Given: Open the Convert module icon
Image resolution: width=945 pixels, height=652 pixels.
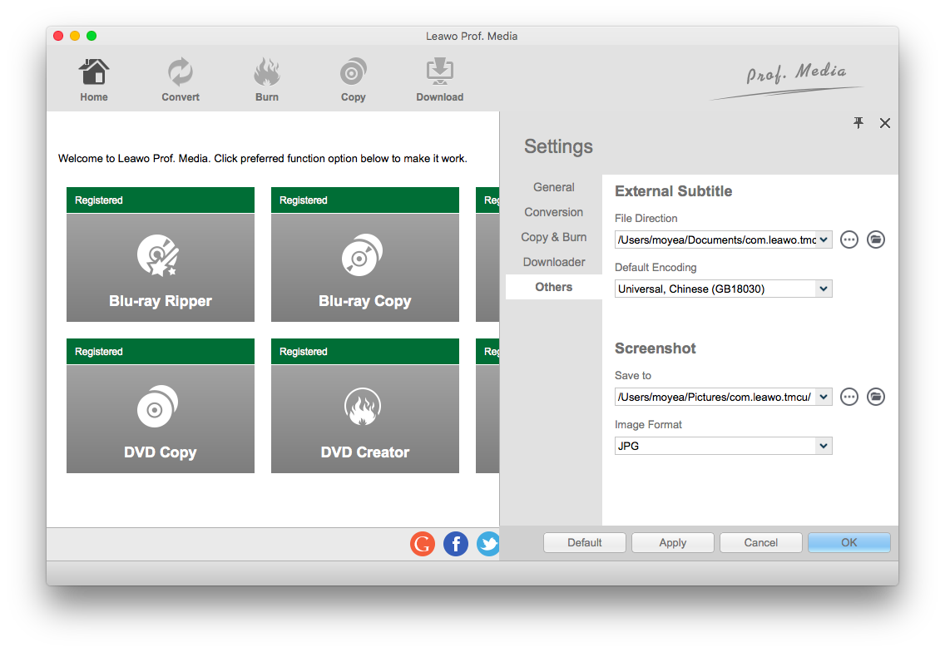Looking at the screenshot, I should pos(181,73).
